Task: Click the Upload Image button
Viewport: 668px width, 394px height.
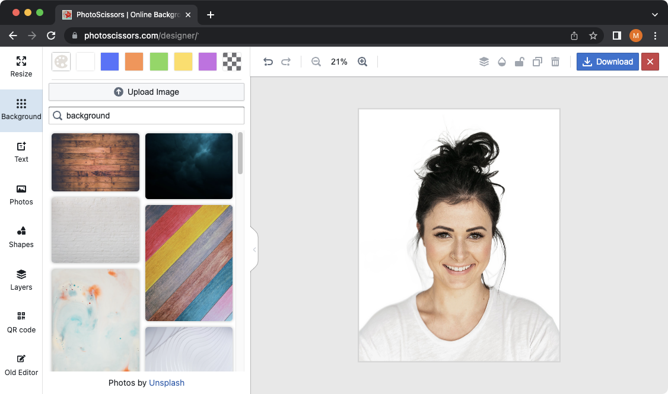Action: pos(147,92)
